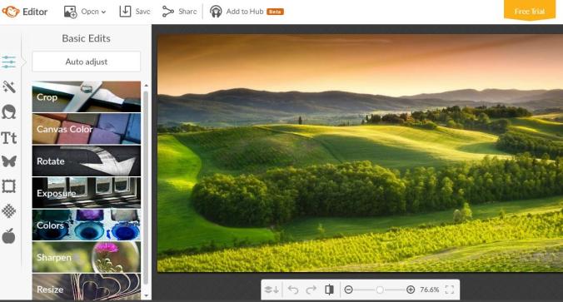563x302 pixels.
Task: Click the layers flatten icon
Action: pyautogui.click(x=272, y=290)
